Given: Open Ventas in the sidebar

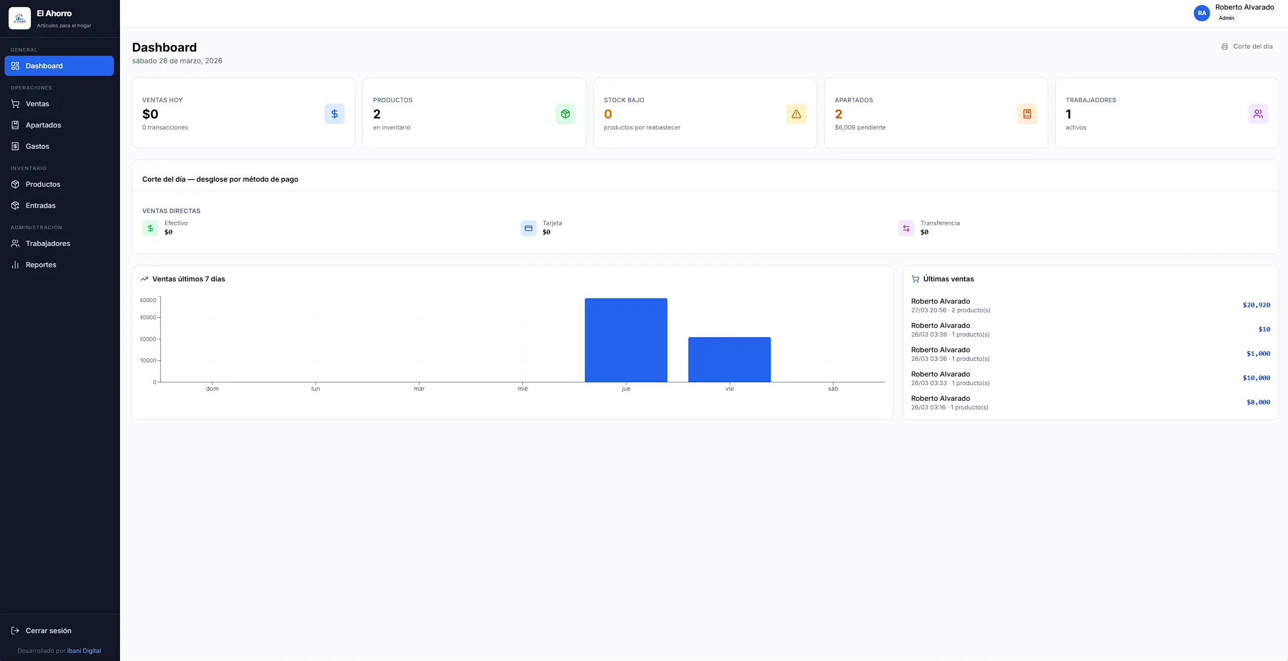Looking at the screenshot, I should [x=37, y=104].
